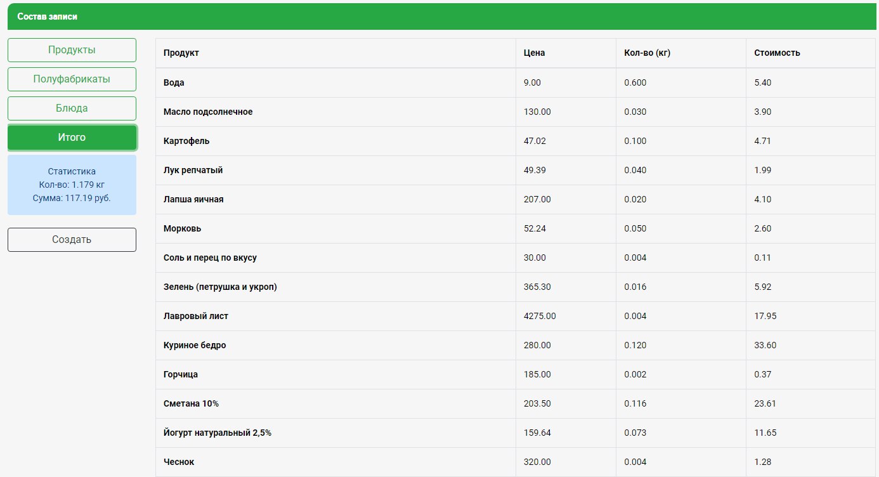Click the Стоимость column header
879x477 pixels.
[x=777, y=53]
